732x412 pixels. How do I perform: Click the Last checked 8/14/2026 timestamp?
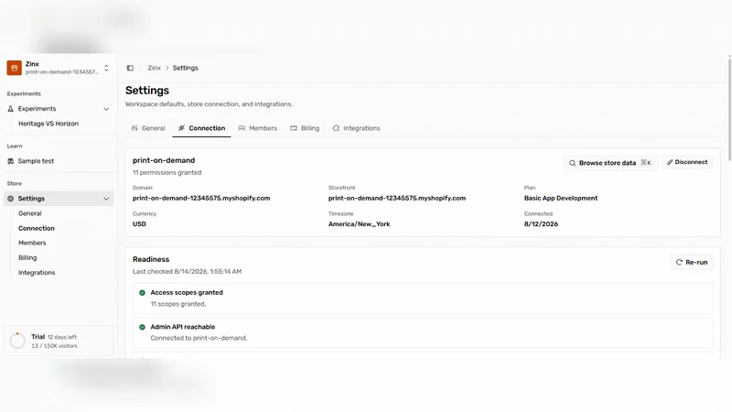pyautogui.click(x=187, y=271)
